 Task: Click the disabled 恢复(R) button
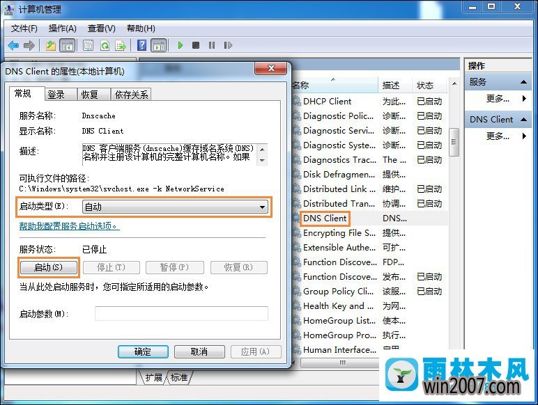click(x=239, y=267)
